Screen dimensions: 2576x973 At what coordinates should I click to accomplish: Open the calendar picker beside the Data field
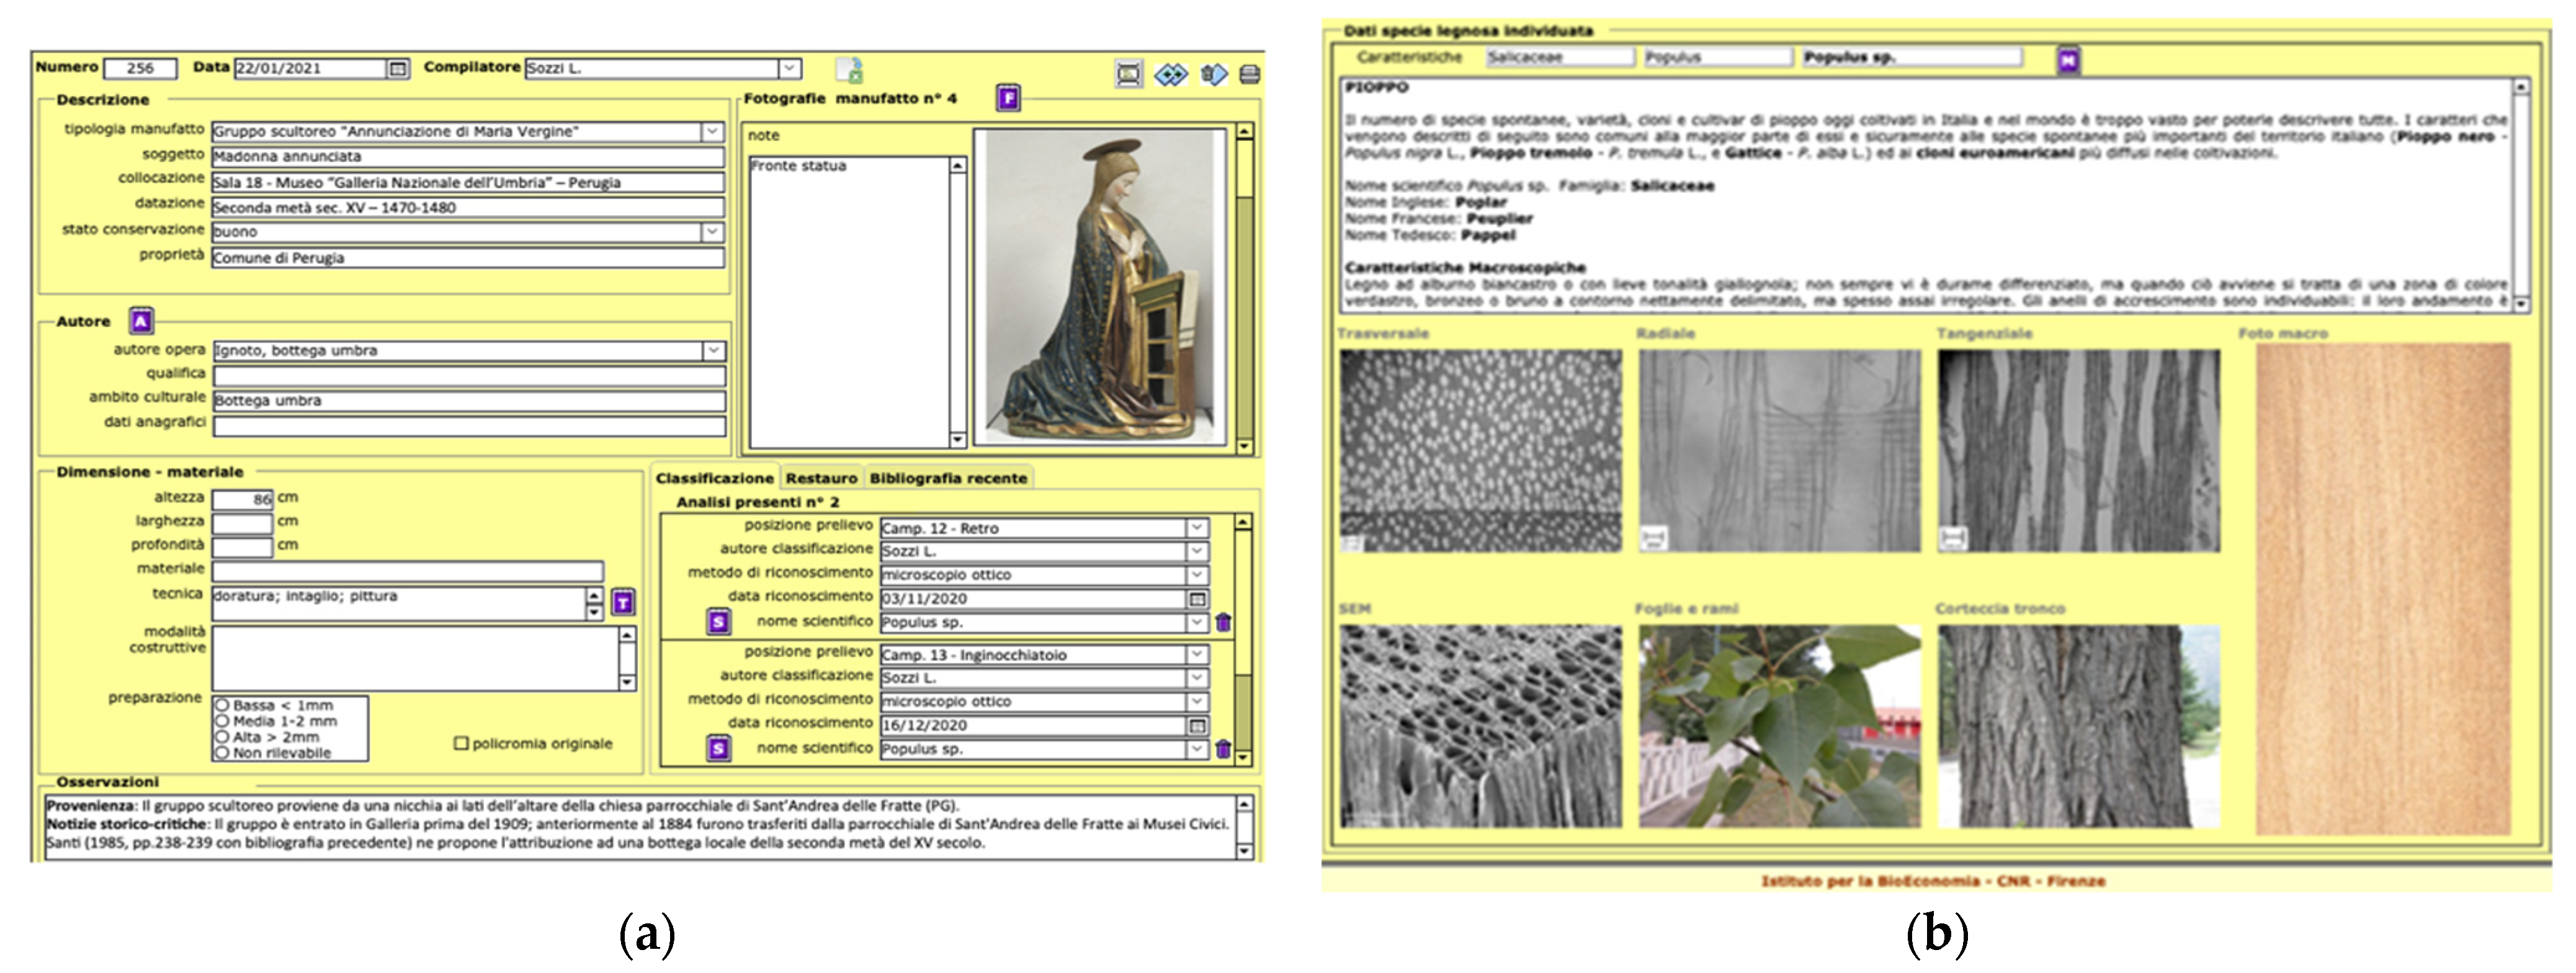coord(398,69)
